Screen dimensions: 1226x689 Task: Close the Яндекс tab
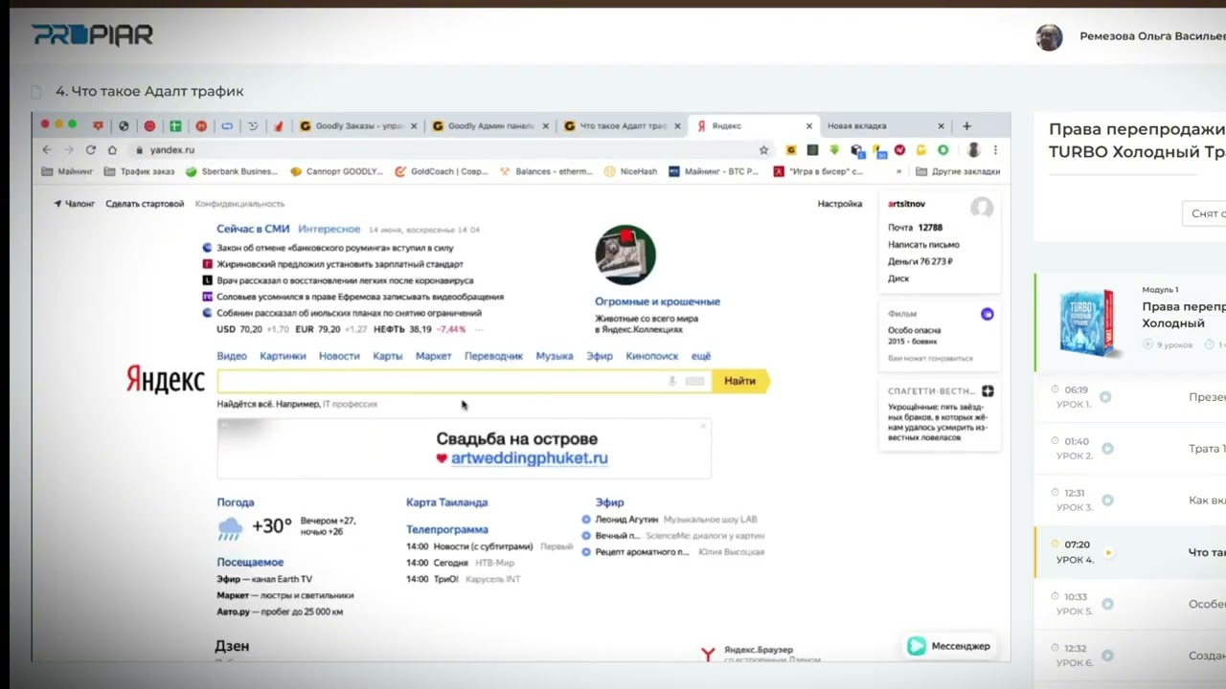[x=808, y=125]
